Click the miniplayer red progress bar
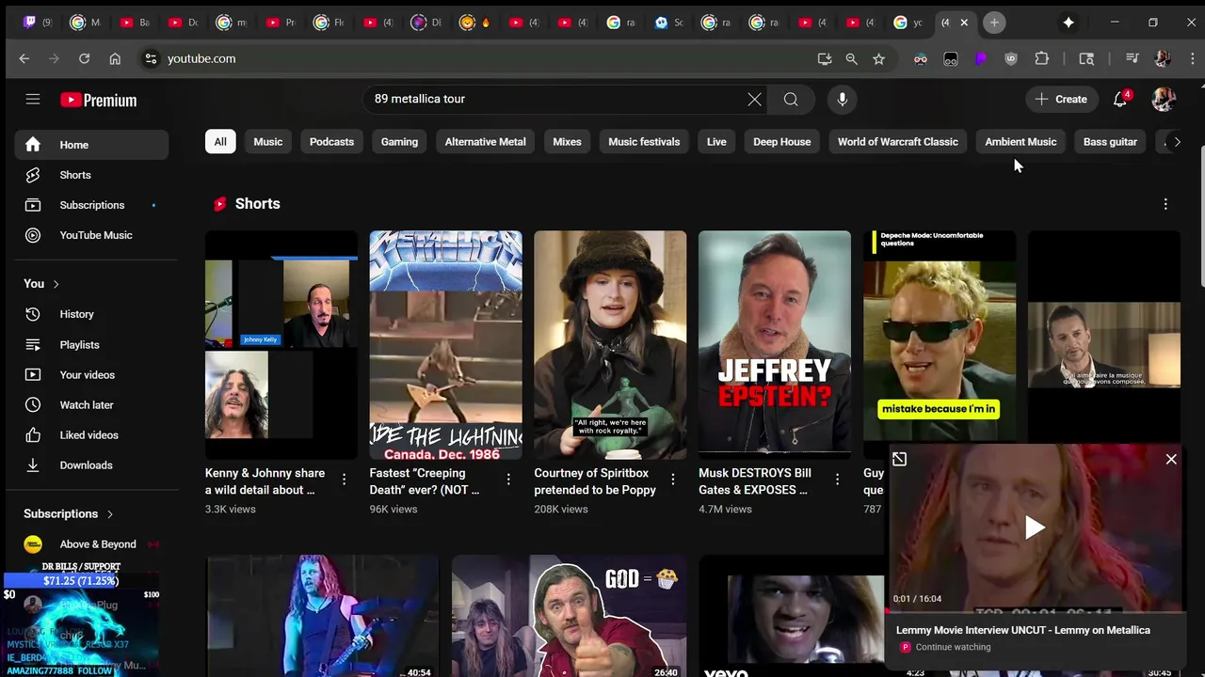Image resolution: width=1205 pixels, height=677 pixels. click(x=1035, y=611)
